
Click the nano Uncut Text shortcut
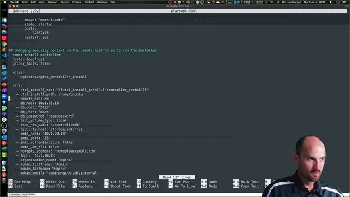(118, 186)
